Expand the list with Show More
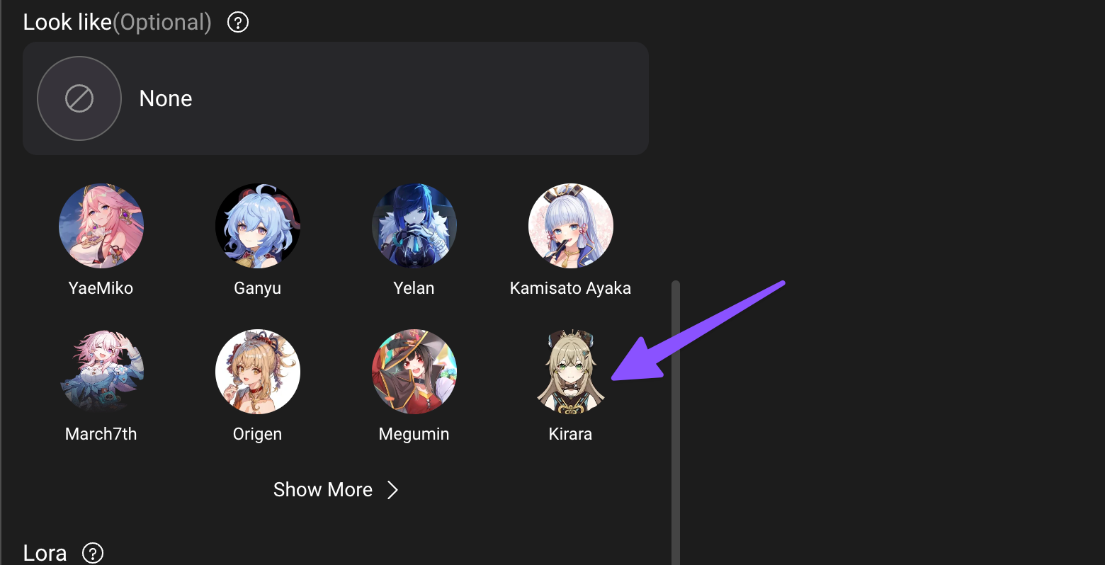The height and width of the screenshot is (565, 1105). pyautogui.click(x=336, y=490)
